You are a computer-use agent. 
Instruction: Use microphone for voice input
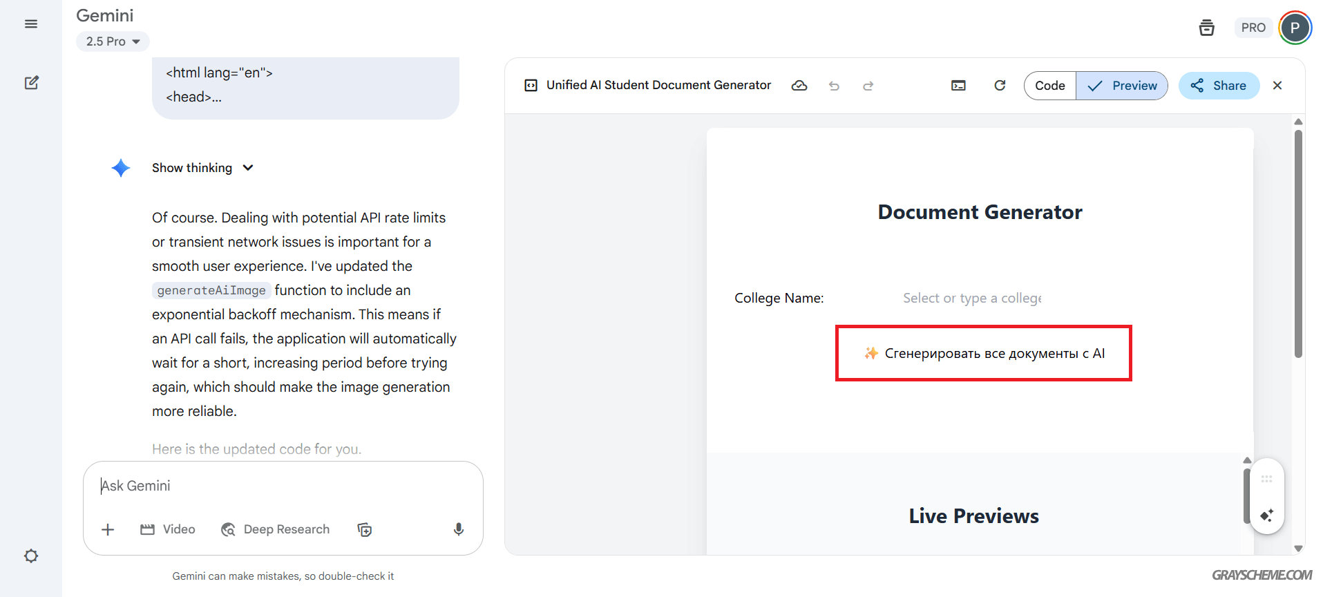tap(458, 529)
